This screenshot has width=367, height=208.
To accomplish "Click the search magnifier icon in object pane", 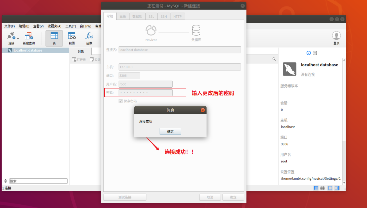I will [x=274, y=59].
